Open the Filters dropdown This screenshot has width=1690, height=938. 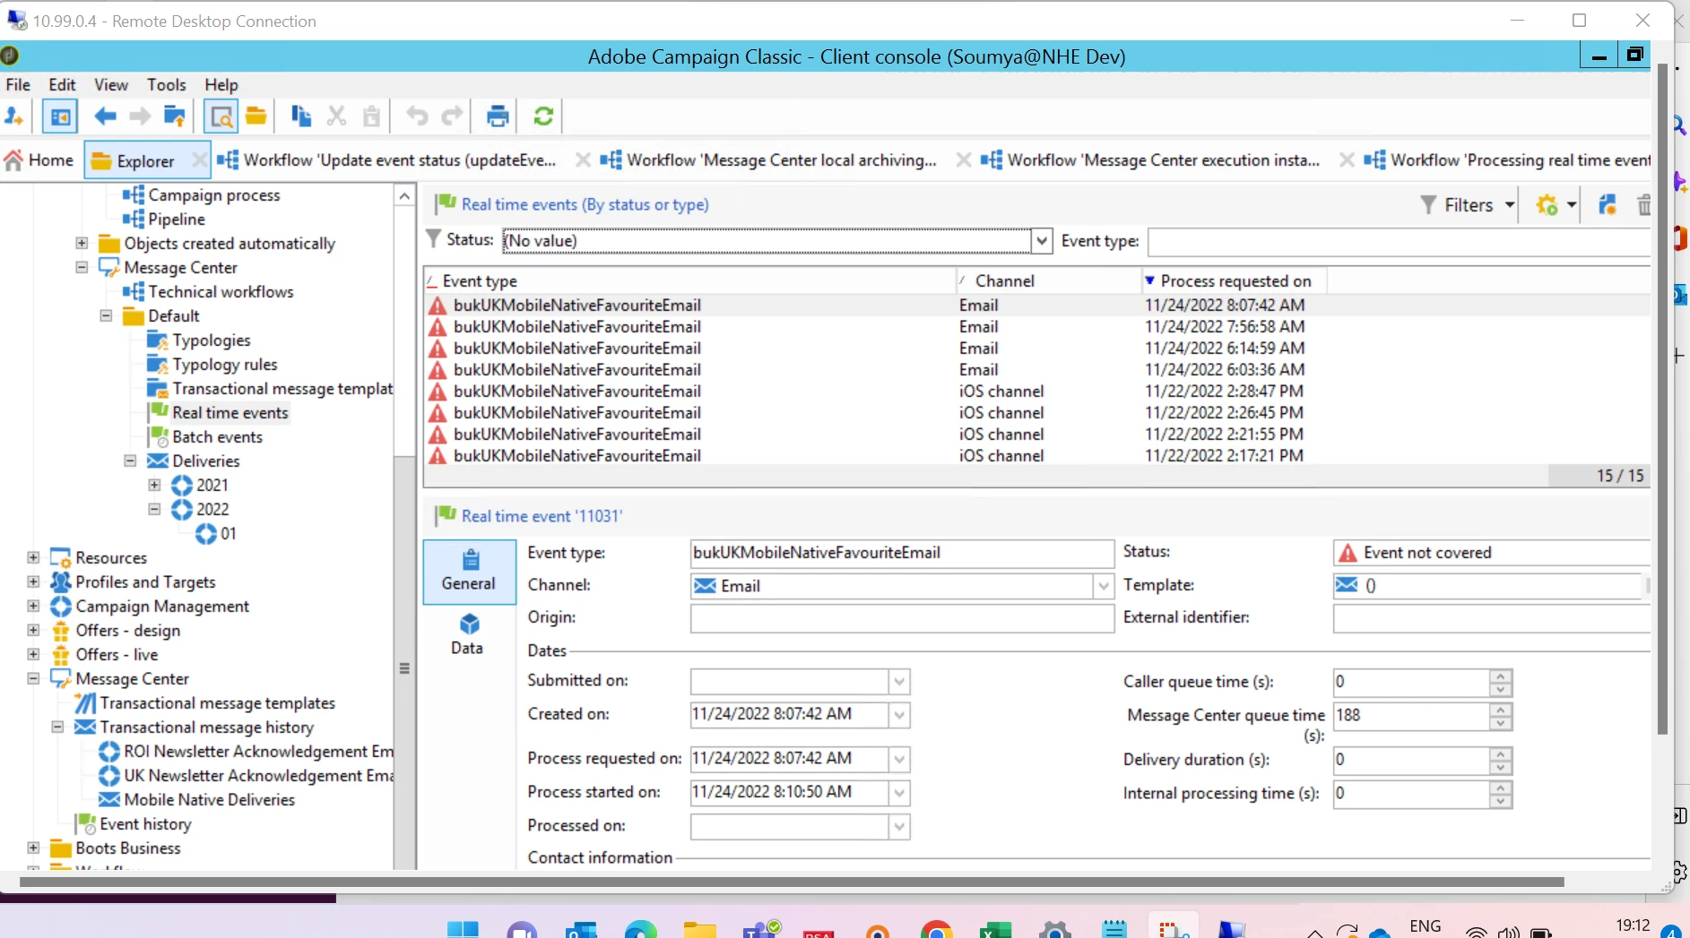click(x=1469, y=205)
